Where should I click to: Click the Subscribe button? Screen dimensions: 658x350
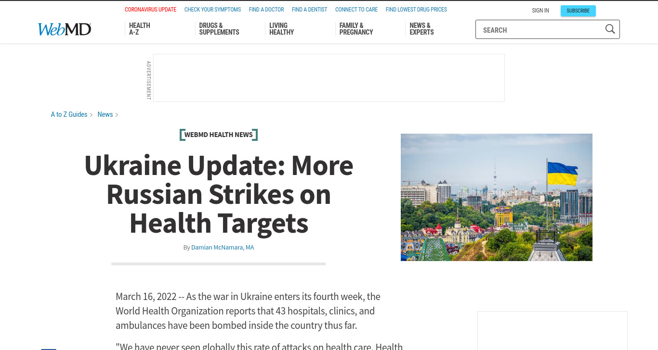click(x=578, y=11)
